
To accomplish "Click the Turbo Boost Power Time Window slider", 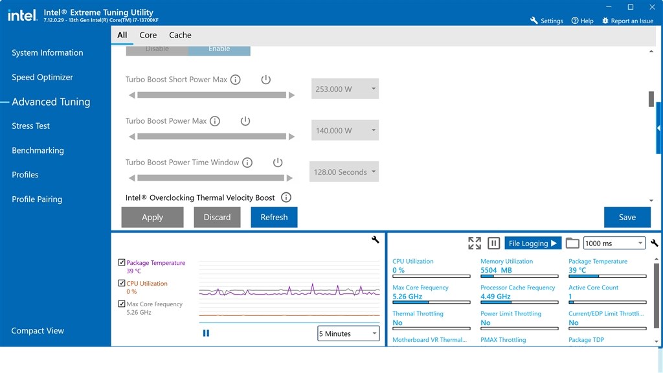I will [x=210, y=178].
